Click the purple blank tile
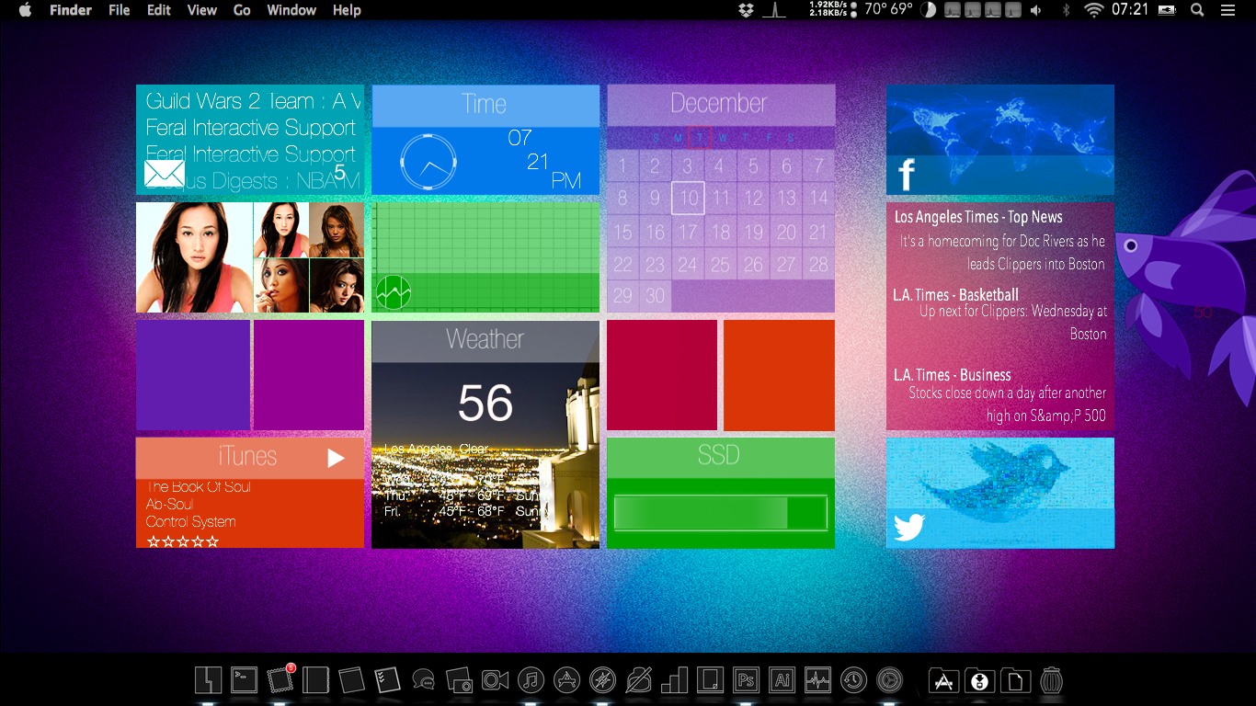 pyautogui.click(x=193, y=375)
